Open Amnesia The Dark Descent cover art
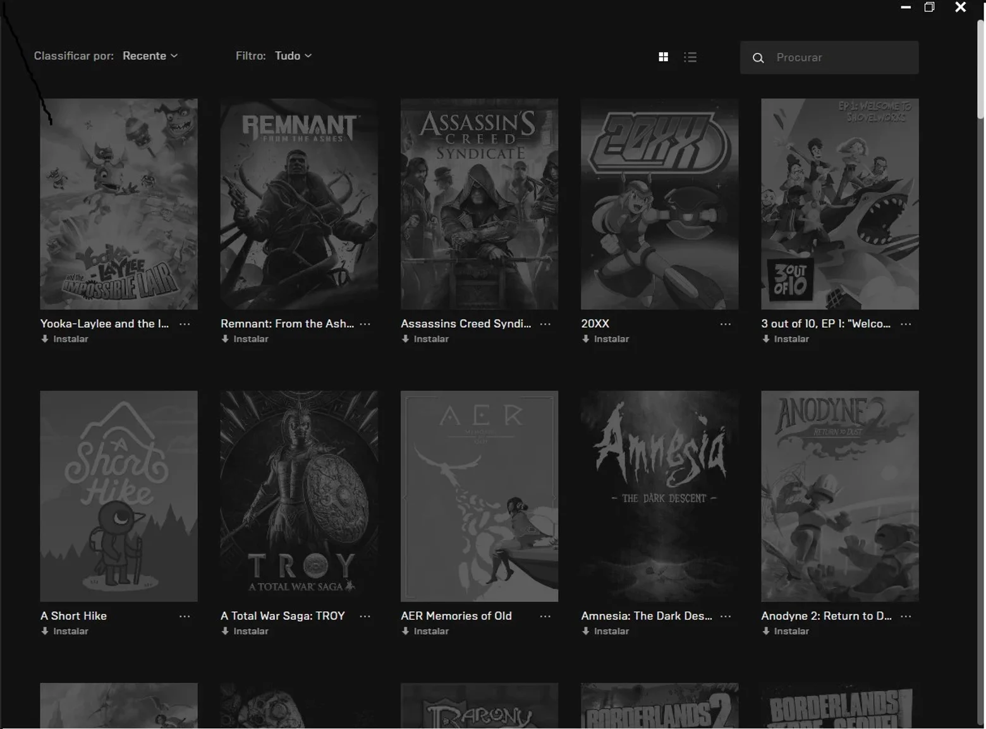Image resolution: width=986 pixels, height=729 pixels. click(660, 497)
